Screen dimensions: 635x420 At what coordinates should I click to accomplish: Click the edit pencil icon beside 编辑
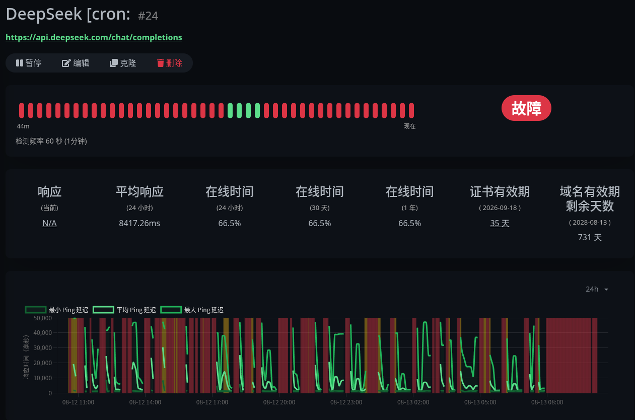(66, 63)
